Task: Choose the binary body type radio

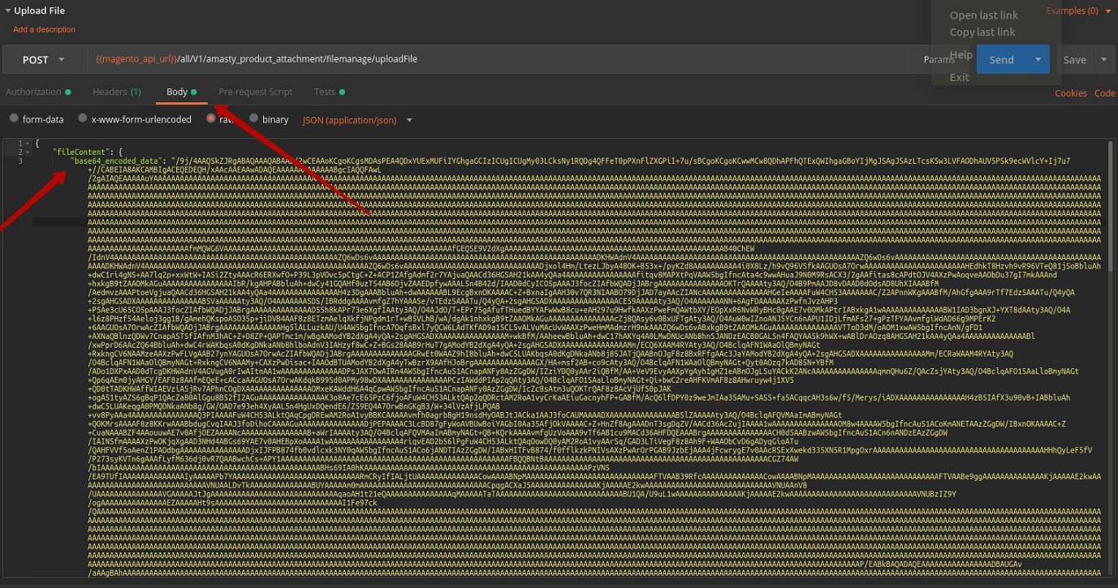Action: click(253, 119)
